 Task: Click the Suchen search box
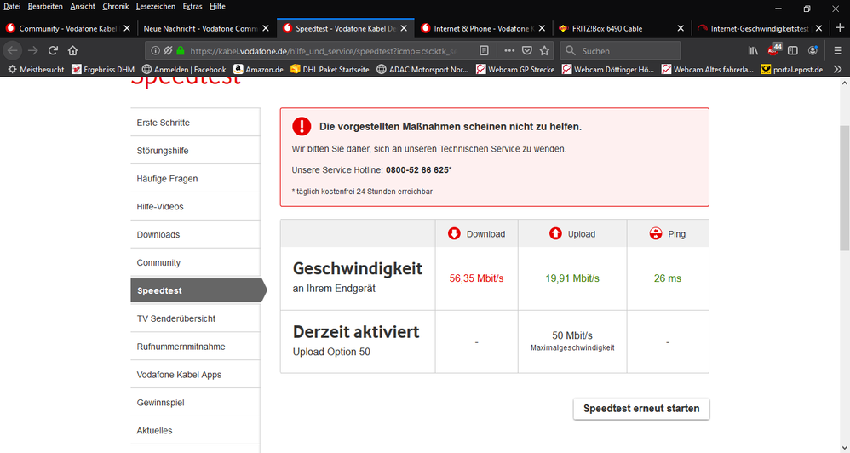[619, 50]
